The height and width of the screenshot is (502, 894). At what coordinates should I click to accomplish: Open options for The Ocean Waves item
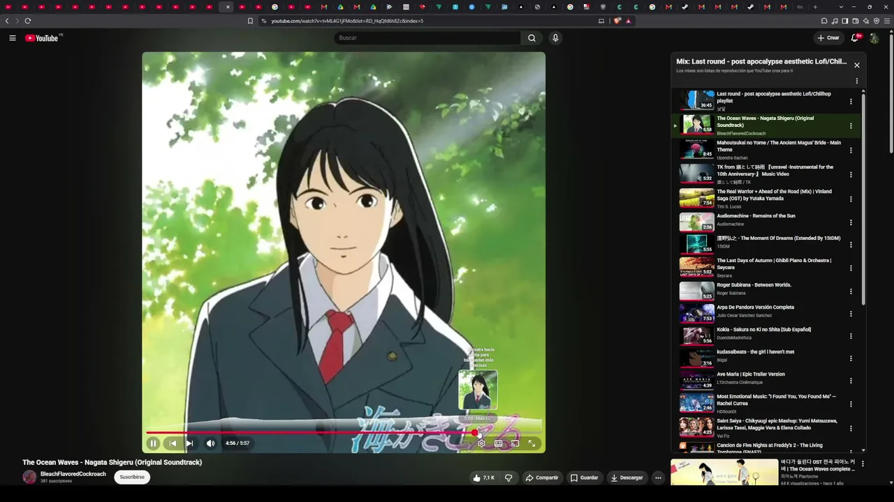click(x=851, y=126)
